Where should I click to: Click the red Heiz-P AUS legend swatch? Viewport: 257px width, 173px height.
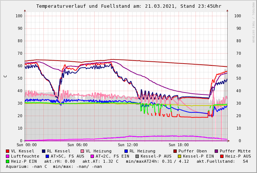222,156
